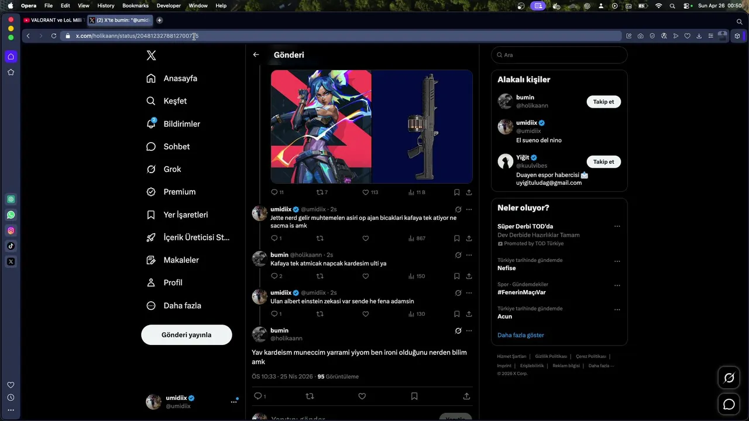Screen dimensions: 749x421
Task: Click the X logo home icon
Action: pyautogui.click(x=151, y=56)
